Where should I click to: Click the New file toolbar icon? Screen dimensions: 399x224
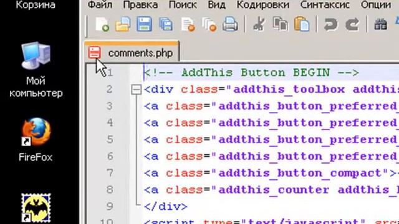pyautogui.click(x=102, y=25)
